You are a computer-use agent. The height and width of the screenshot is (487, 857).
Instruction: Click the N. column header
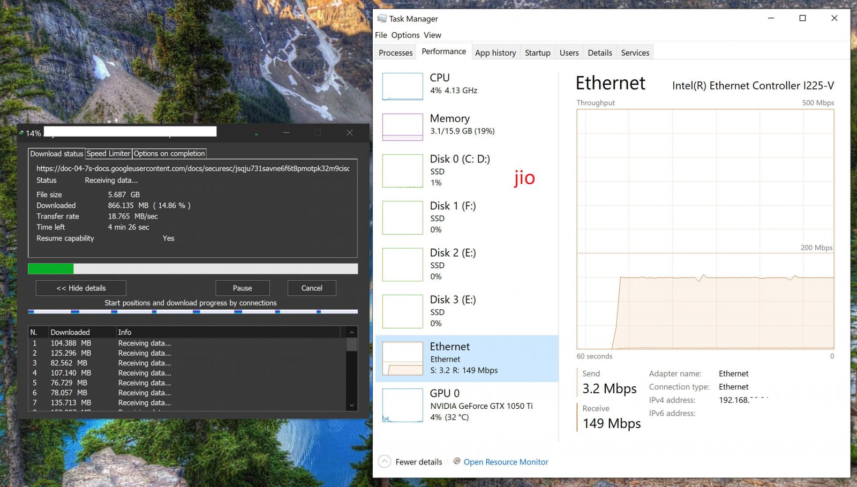(x=39, y=332)
